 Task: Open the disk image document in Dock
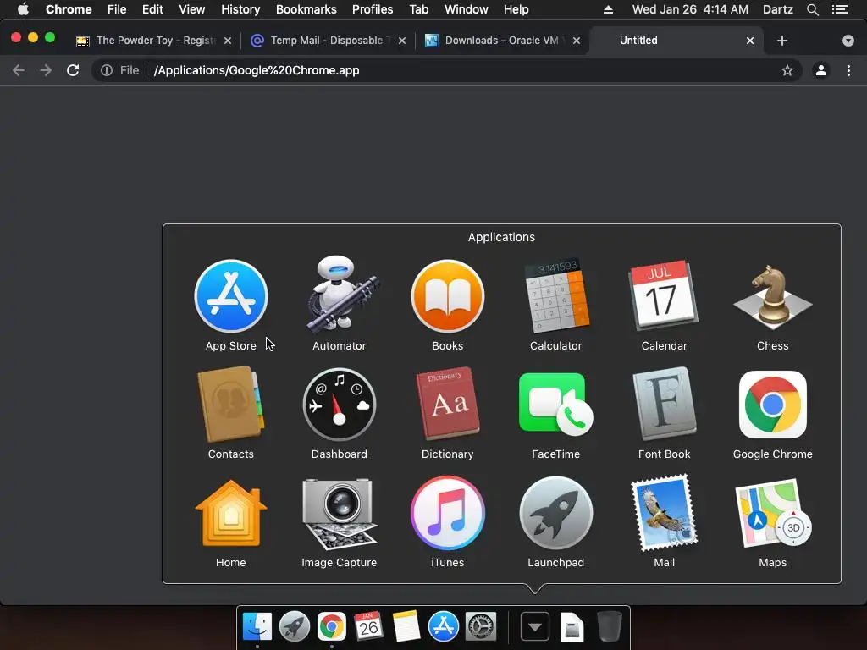572,627
